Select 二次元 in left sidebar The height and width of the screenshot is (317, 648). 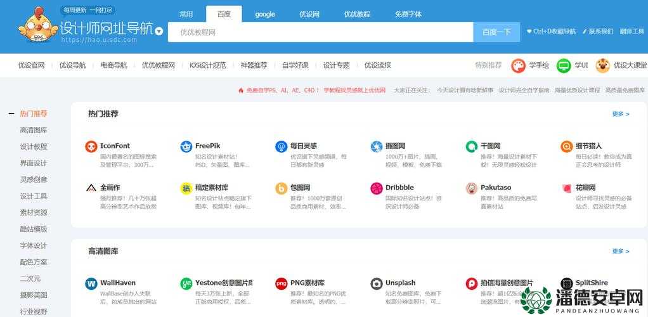(x=30, y=278)
